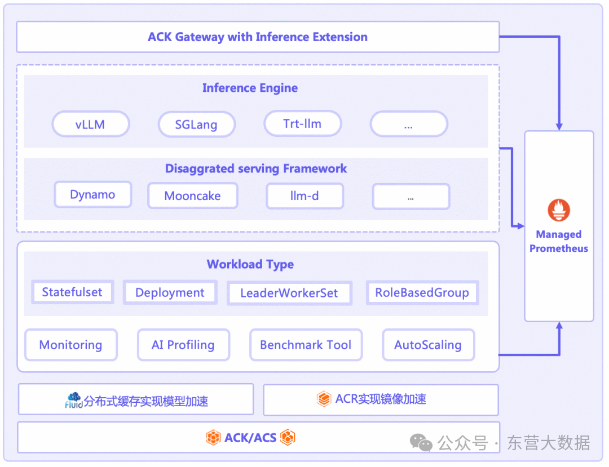
Task: Click the icon right of ACK/ACS
Action: click(x=288, y=437)
